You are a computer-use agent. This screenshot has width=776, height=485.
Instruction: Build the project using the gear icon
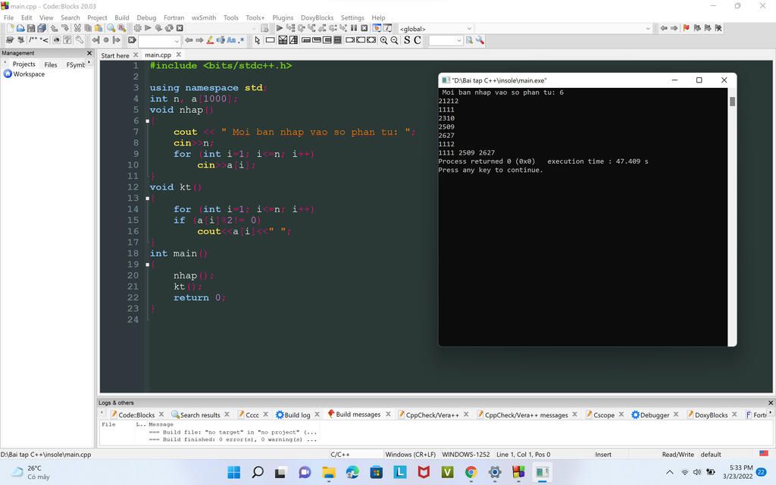point(138,28)
